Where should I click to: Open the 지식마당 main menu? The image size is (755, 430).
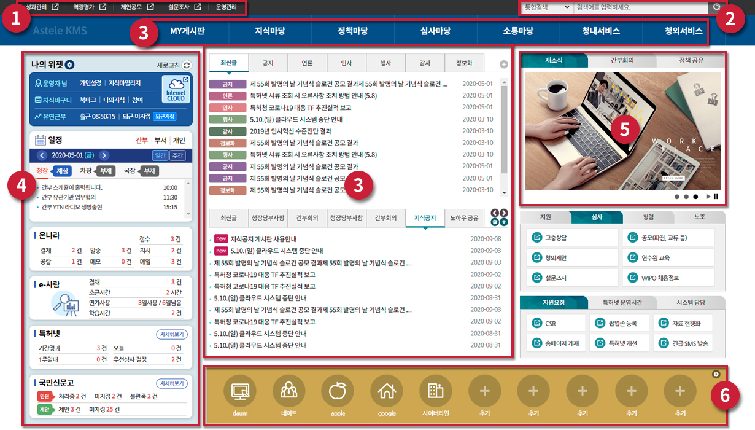click(x=269, y=31)
